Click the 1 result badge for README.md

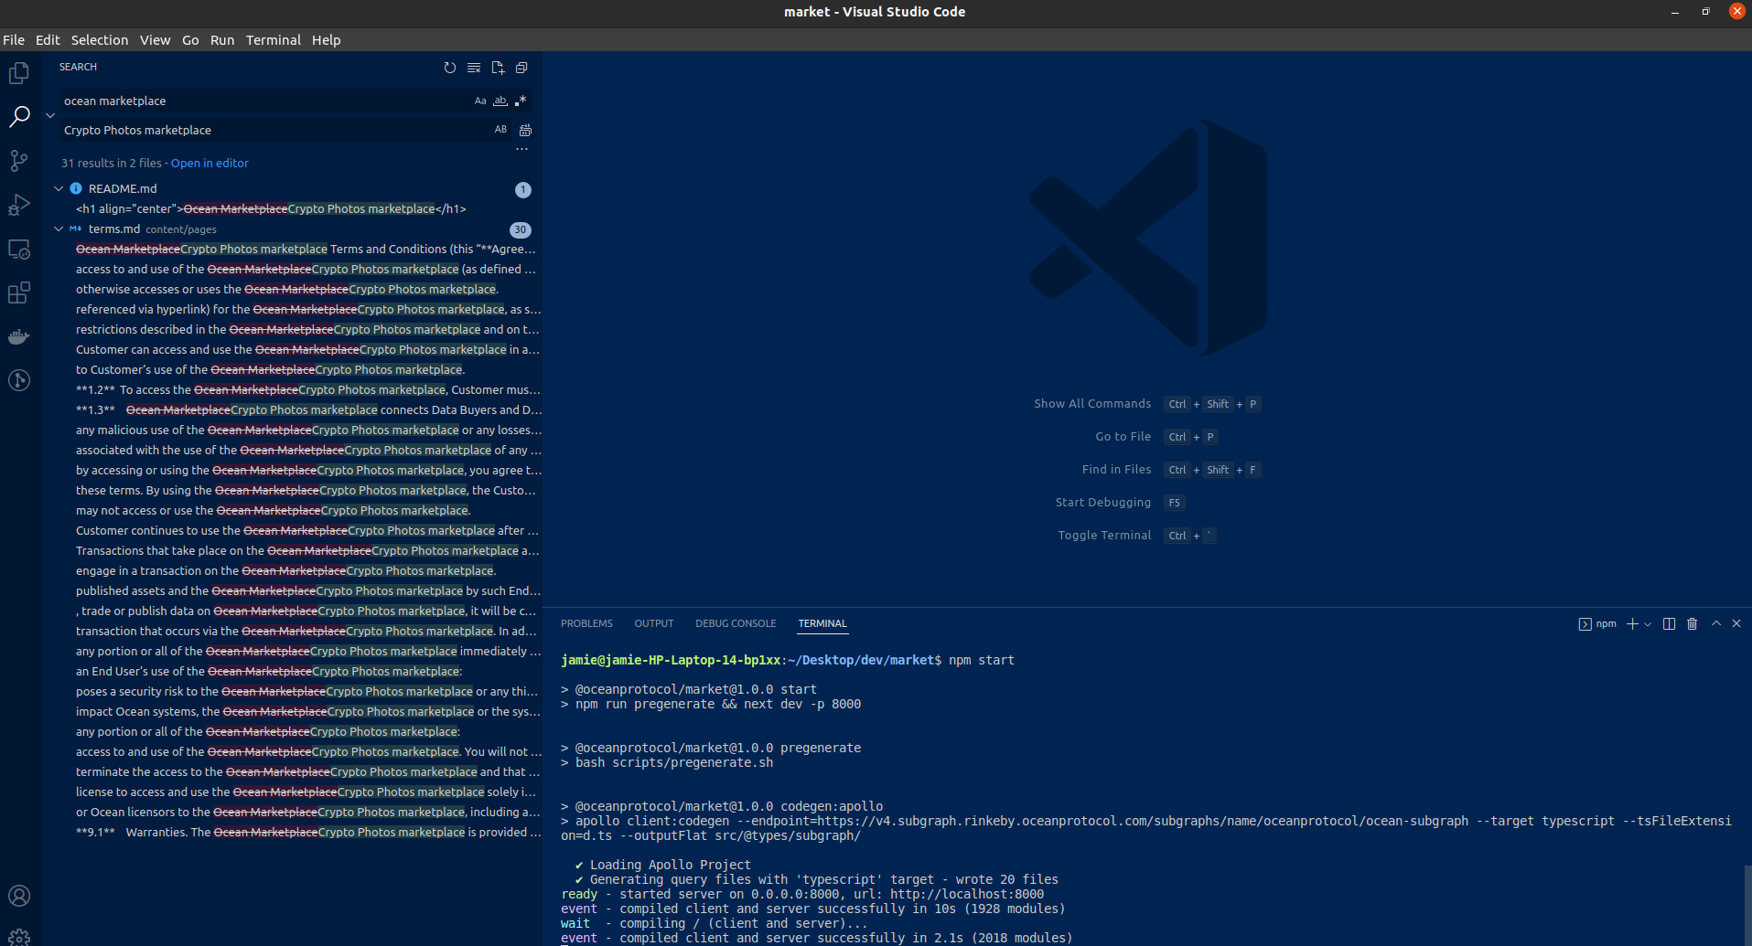tap(523, 189)
